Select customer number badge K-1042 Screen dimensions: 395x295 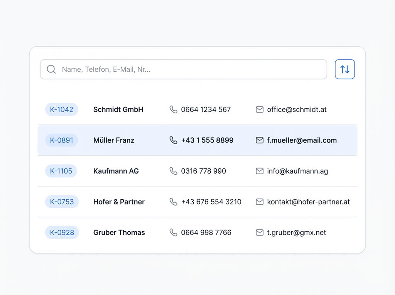point(62,110)
